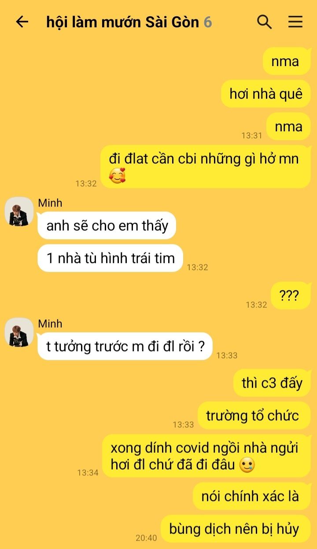The width and height of the screenshot is (317, 549).
Task: Tap the teary smile emoji in the covid message
Action: coord(247,465)
